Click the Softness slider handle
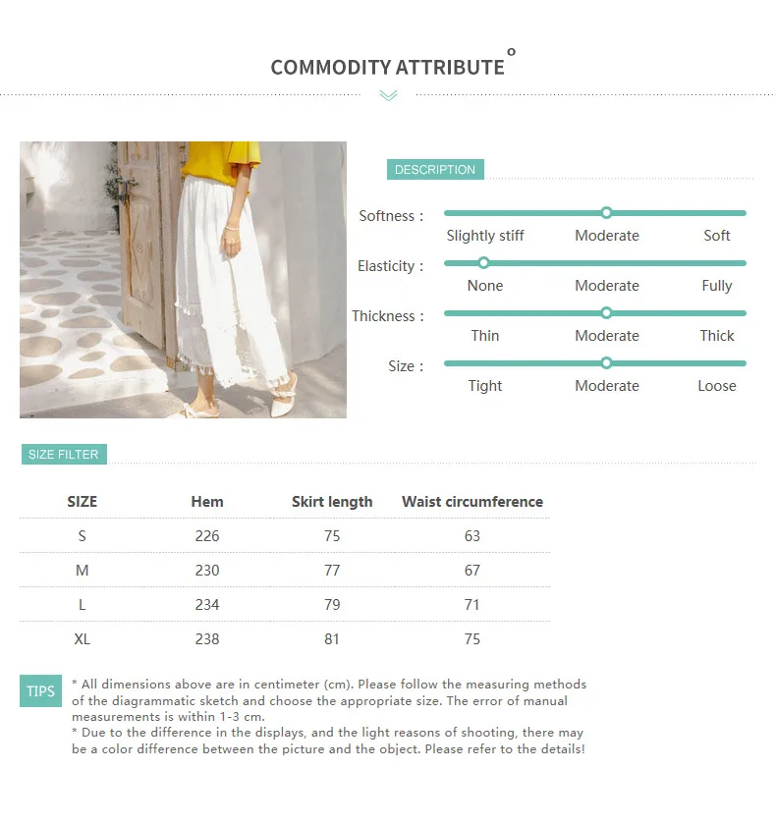 click(606, 213)
